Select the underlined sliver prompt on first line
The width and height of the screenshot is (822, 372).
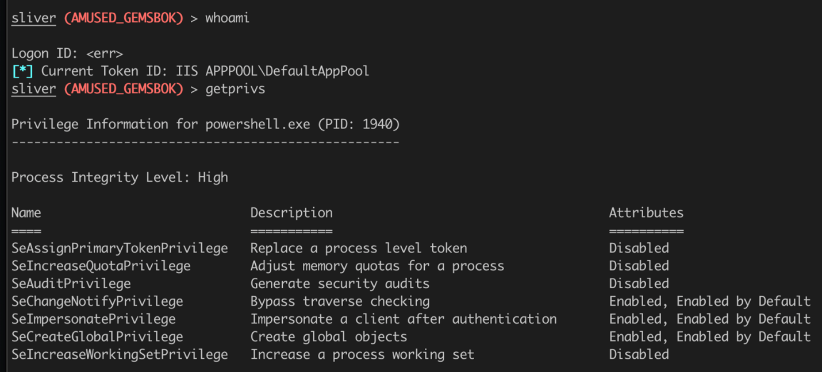pos(34,18)
